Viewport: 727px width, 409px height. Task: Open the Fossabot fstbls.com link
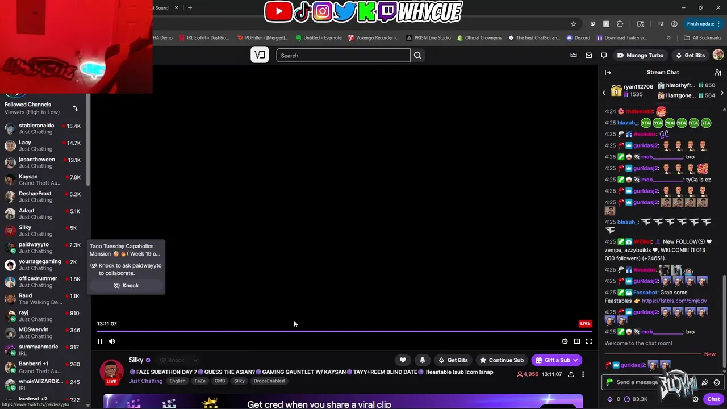[674, 301]
